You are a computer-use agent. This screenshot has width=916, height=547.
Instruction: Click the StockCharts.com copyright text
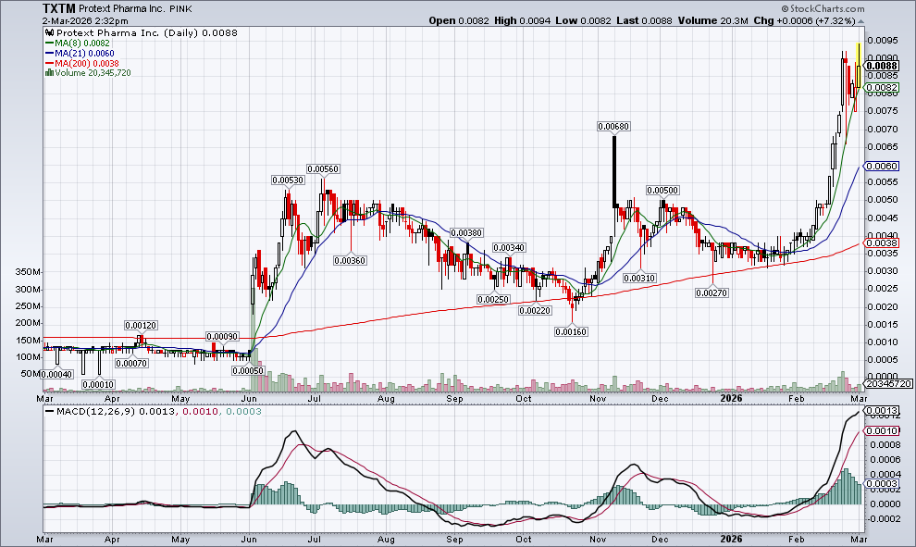823,8
